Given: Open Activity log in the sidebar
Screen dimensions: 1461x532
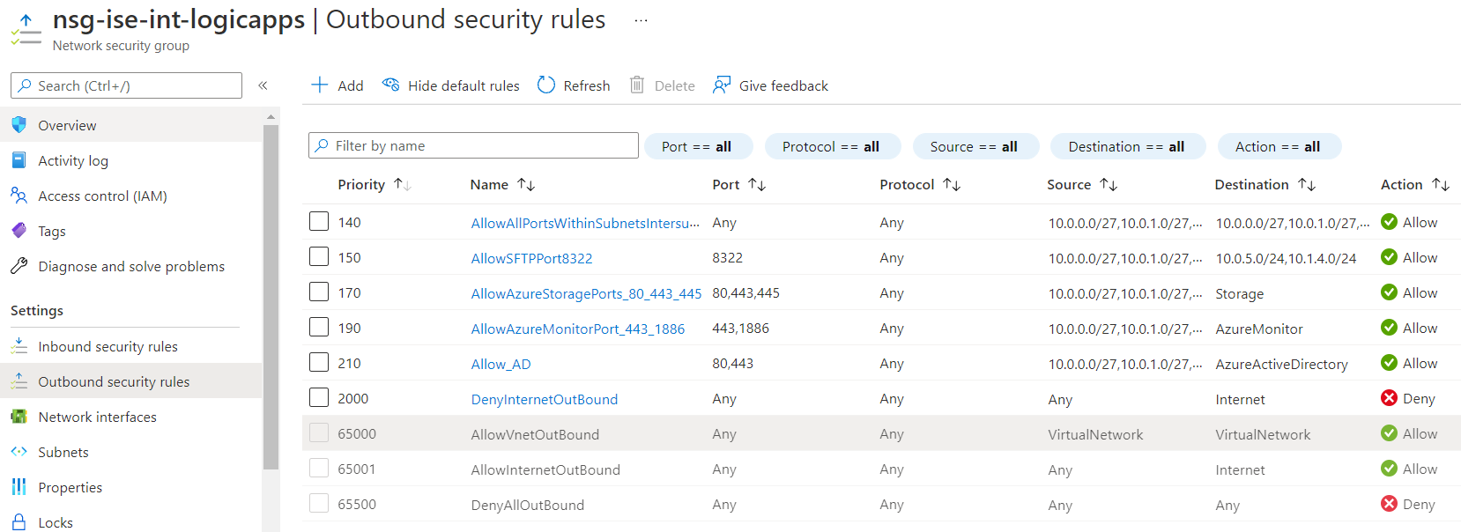Looking at the screenshot, I should point(131,160).
